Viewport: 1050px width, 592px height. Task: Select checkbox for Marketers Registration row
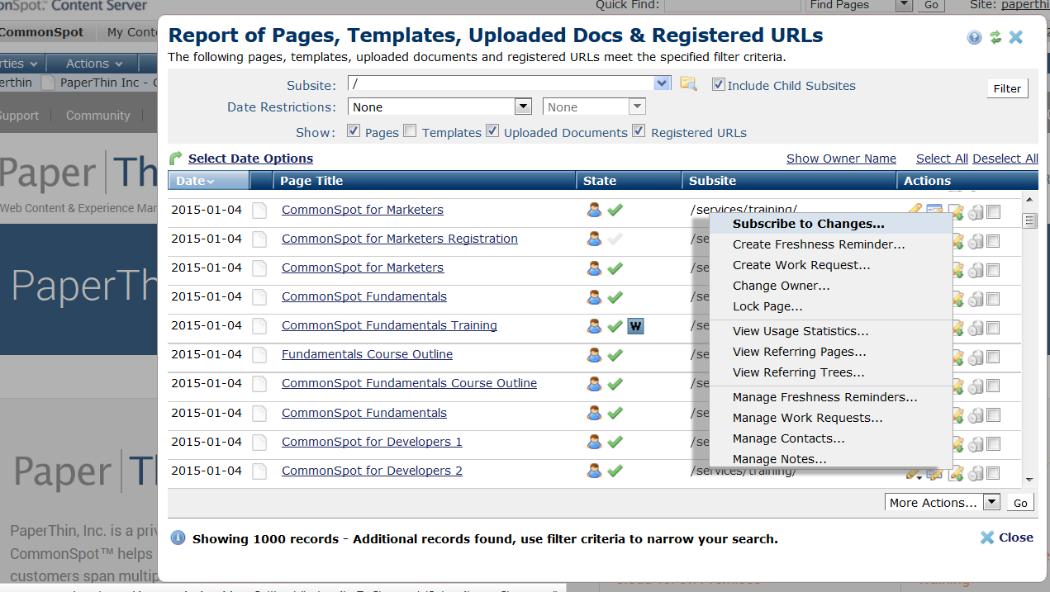(x=993, y=241)
